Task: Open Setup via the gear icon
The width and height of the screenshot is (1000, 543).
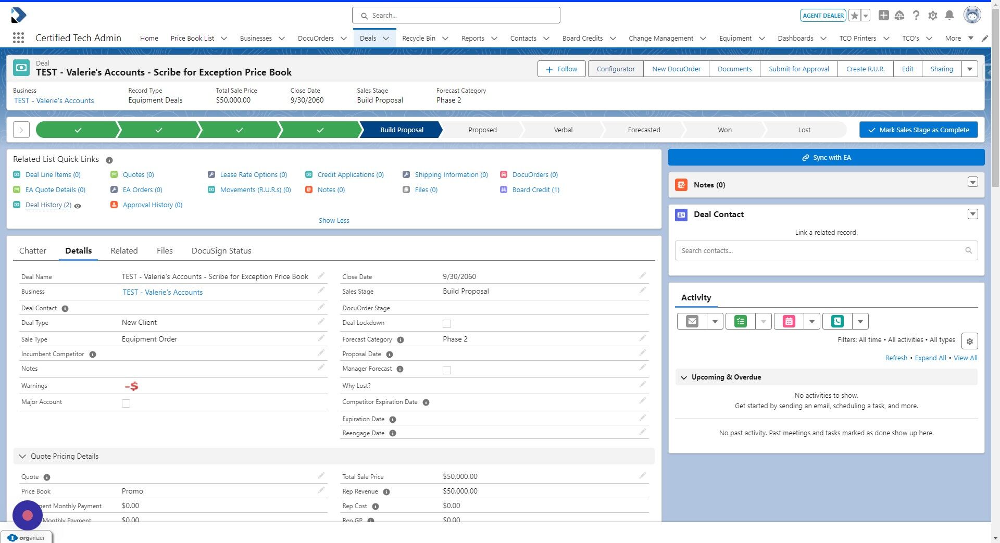Action: (x=932, y=15)
